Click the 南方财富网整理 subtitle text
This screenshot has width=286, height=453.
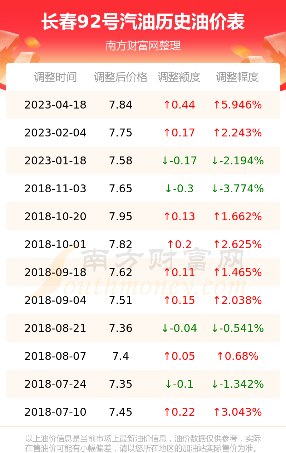pos(143,46)
